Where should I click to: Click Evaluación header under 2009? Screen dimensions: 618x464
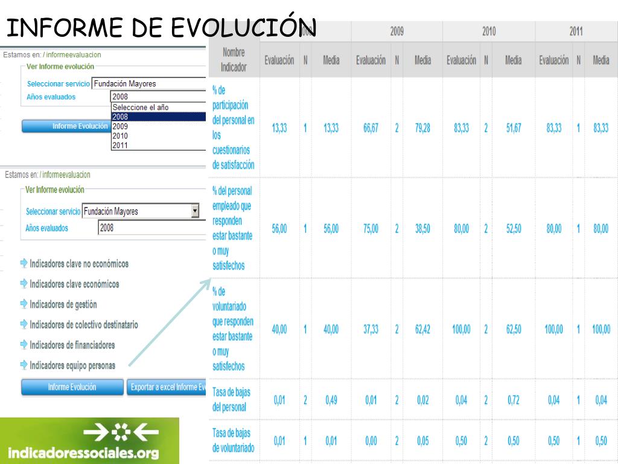371,60
